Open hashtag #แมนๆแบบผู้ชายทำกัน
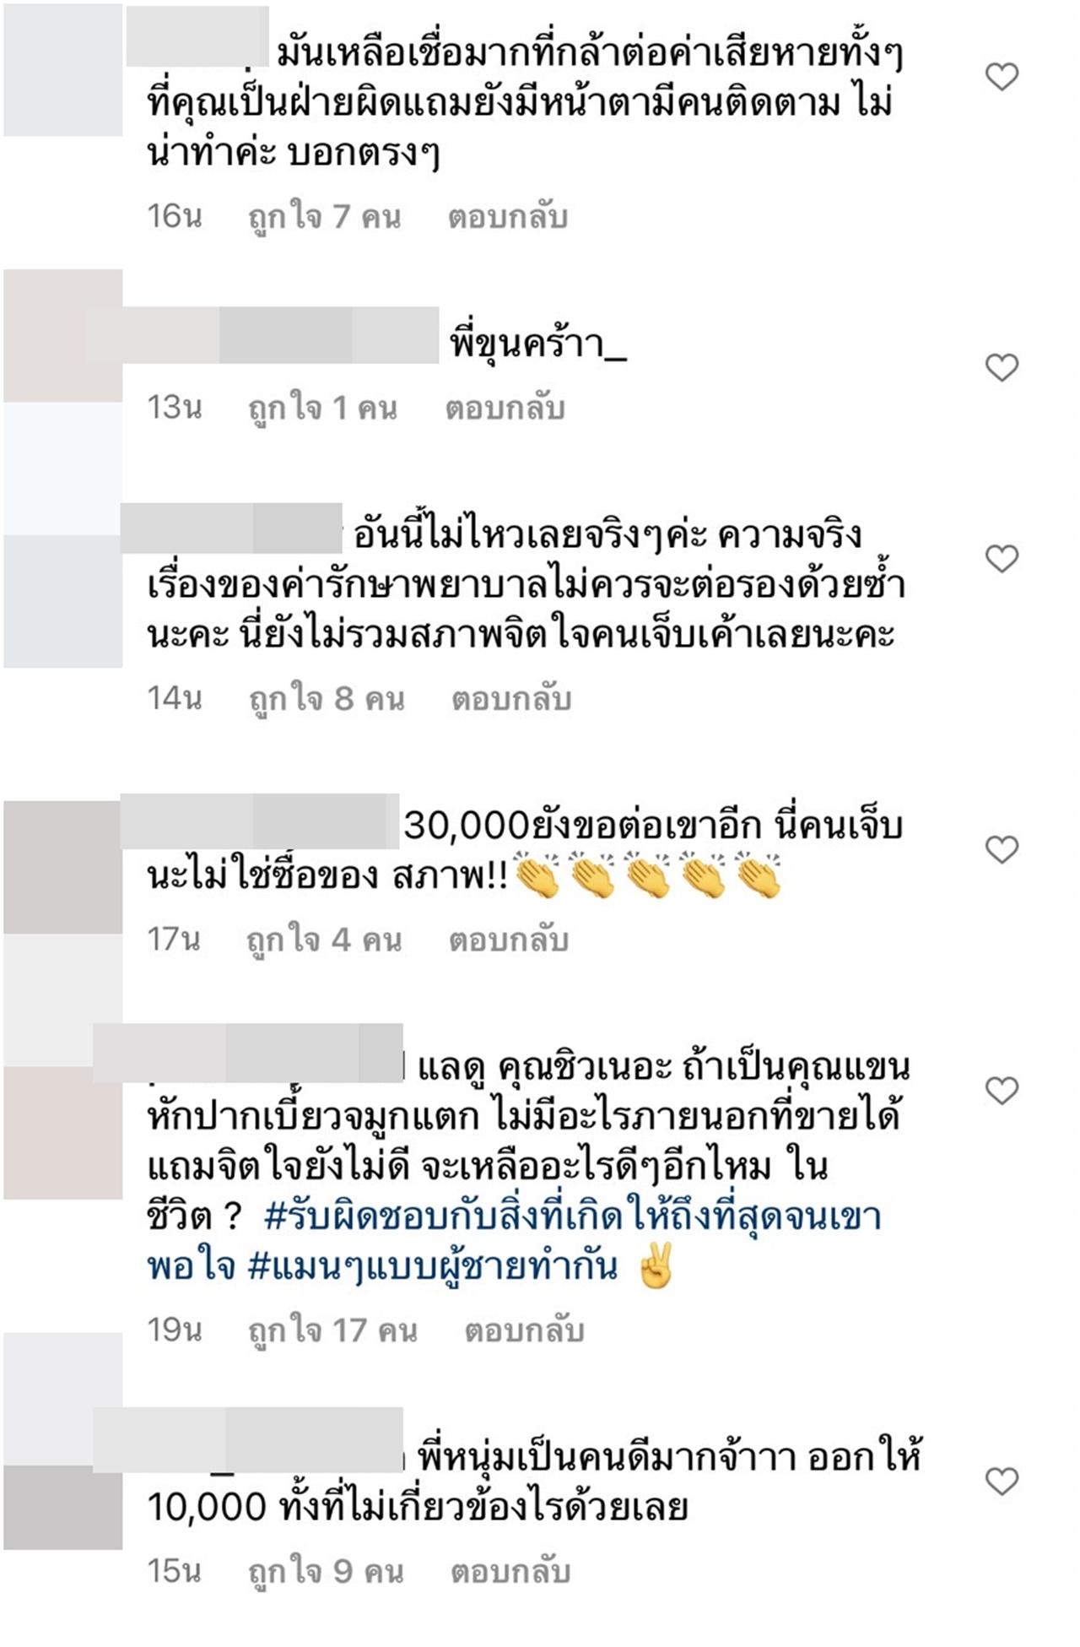Image resolution: width=1080 pixels, height=1647 pixels. click(x=433, y=1266)
